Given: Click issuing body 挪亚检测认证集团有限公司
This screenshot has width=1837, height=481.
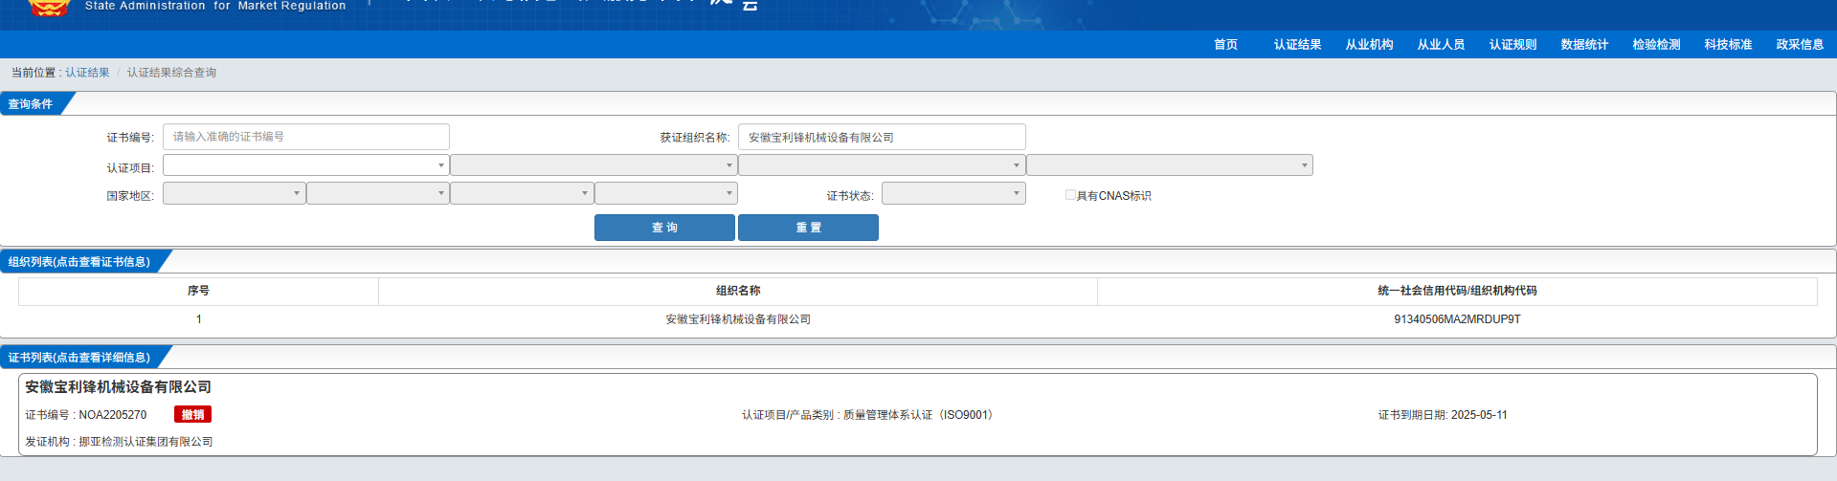Looking at the screenshot, I should [x=146, y=442].
